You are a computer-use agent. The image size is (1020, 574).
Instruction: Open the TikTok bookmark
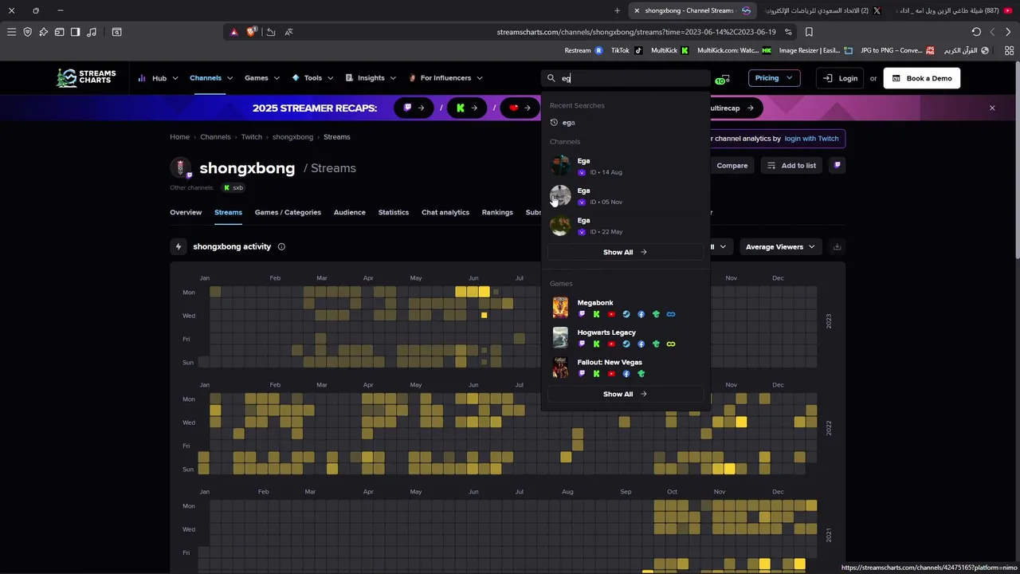pyautogui.click(x=626, y=50)
